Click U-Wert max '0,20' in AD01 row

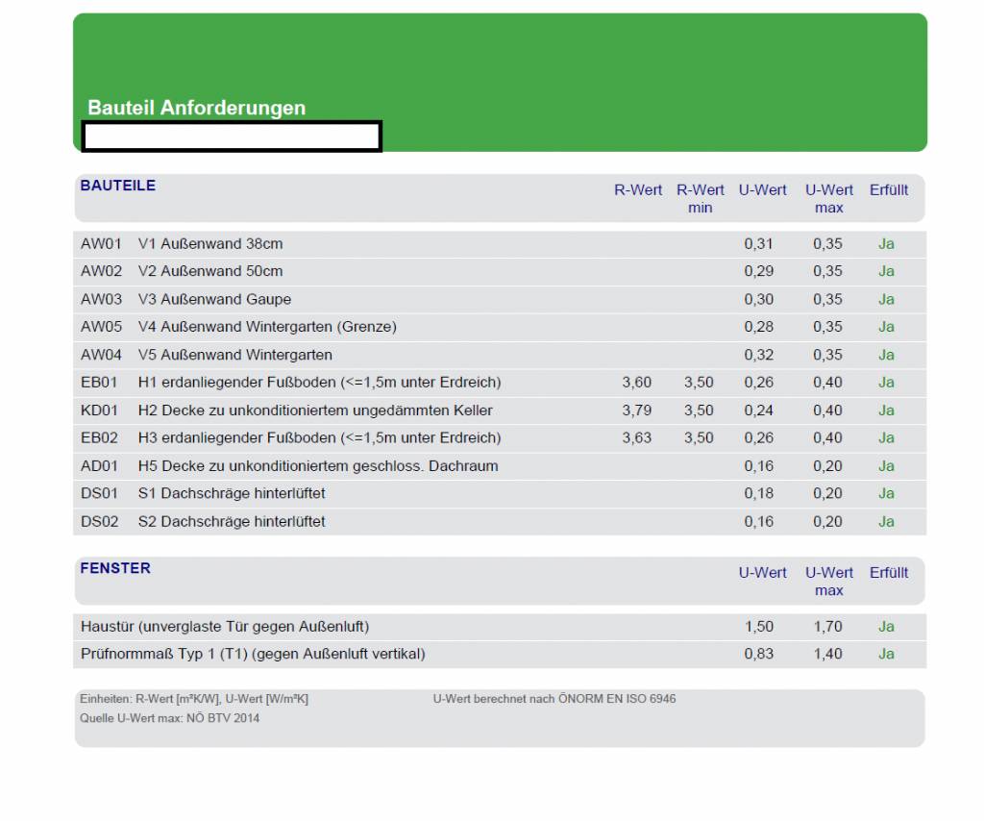tap(827, 466)
